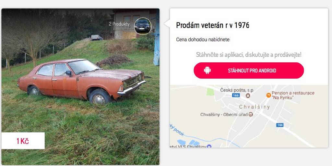Select the Obecní úřad marker icon

coord(251,114)
